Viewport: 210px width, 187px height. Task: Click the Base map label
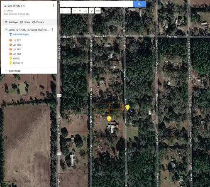click(x=15, y=71)
